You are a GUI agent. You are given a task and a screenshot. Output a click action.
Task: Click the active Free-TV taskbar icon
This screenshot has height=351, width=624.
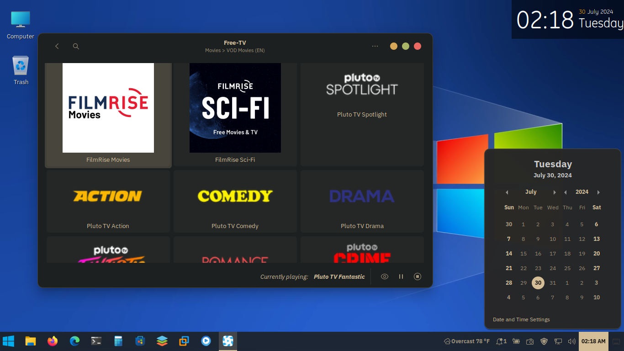click(x=228, y=341)
